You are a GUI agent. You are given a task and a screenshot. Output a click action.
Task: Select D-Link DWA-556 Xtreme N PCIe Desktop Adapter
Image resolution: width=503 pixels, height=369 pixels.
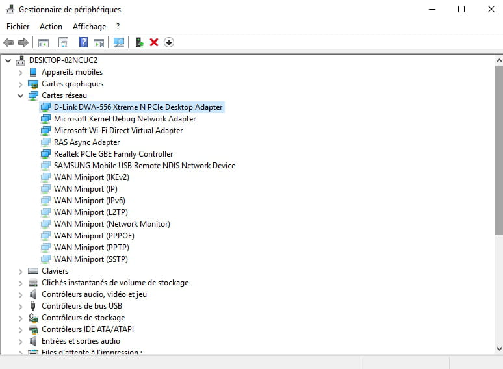tap(138, 107)
